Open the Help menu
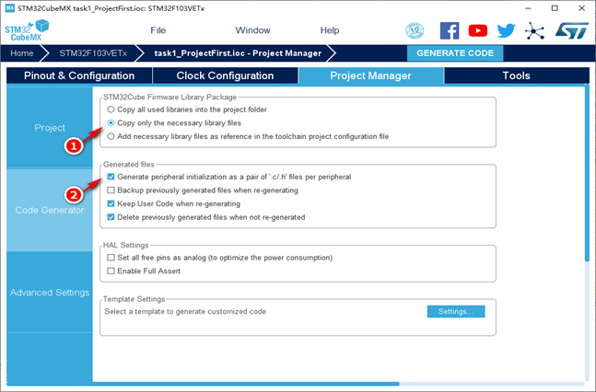 [x=330, y=30]
